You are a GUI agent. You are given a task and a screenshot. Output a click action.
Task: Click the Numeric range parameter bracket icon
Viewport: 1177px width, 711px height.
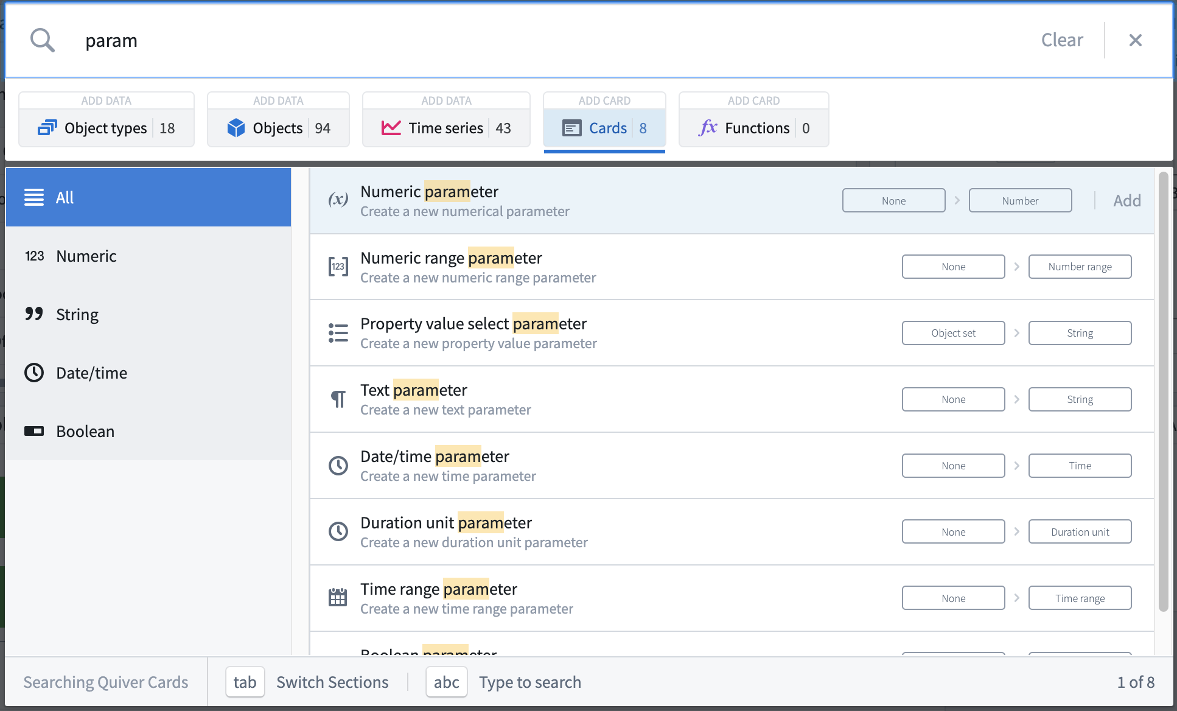[338, 267]
